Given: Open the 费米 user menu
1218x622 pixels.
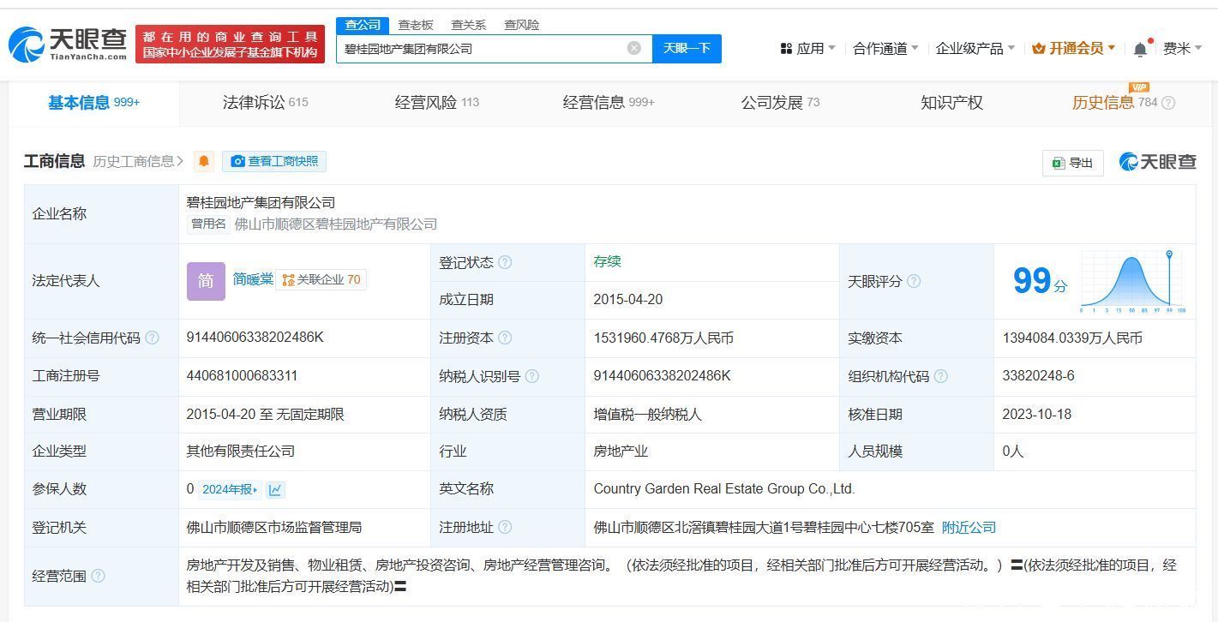Looking at the screenshot, I should pos(1183,49).
